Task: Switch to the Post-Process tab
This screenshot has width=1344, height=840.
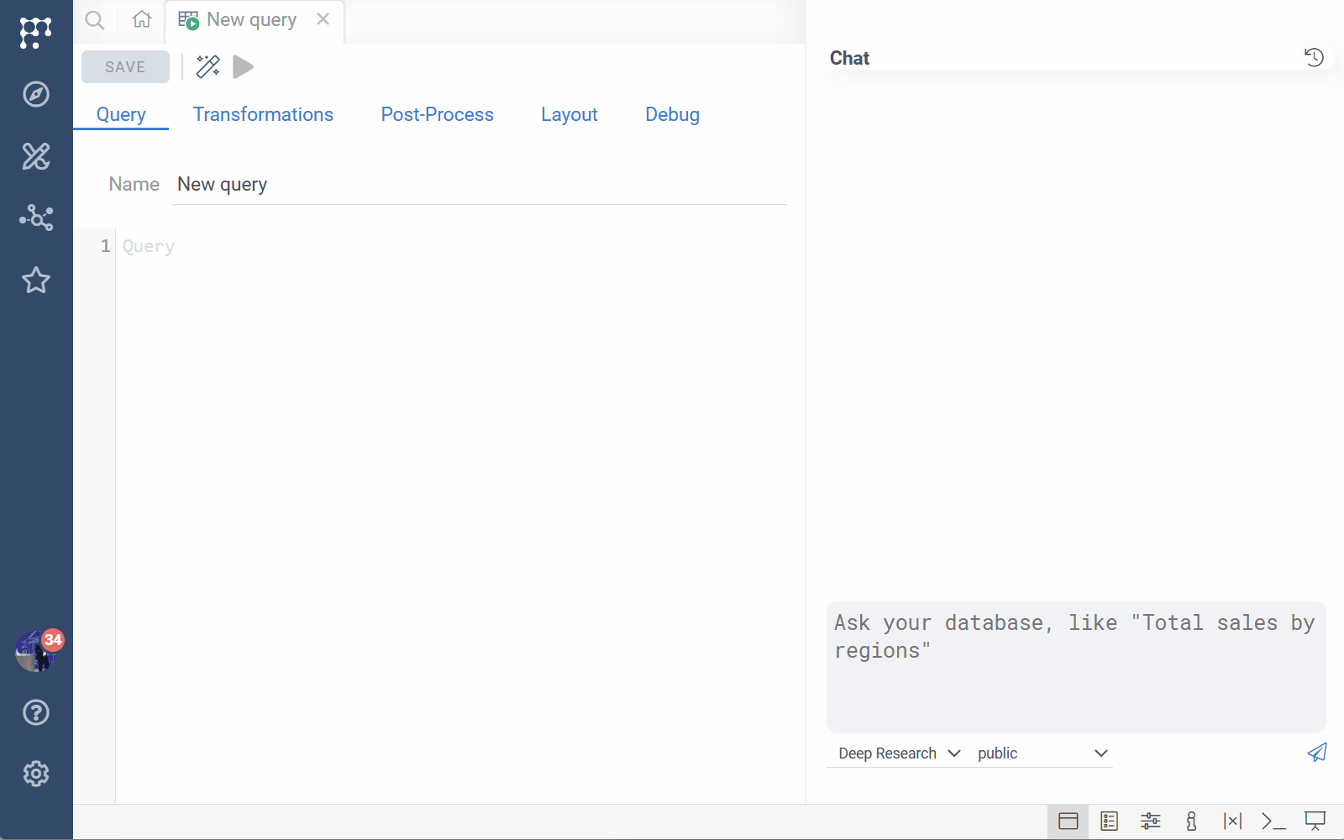Action: pyautogui.click(x=437, y=114)
